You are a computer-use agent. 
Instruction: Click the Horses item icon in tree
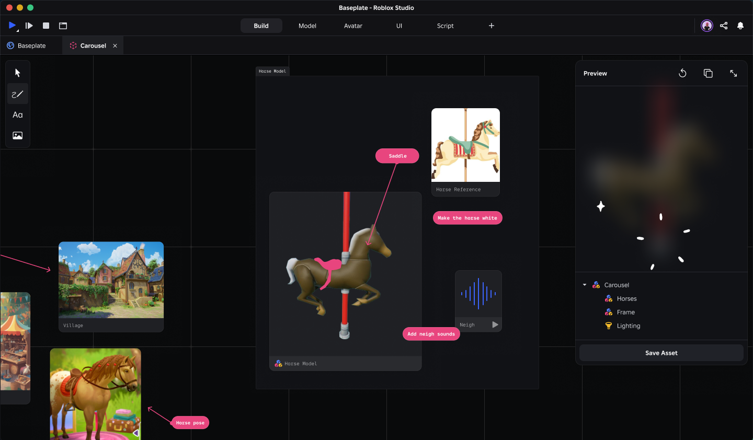click(x=609, y=298)
